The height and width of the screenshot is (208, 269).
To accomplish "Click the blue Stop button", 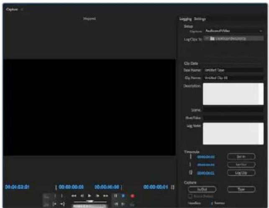I will click(123, 196).
